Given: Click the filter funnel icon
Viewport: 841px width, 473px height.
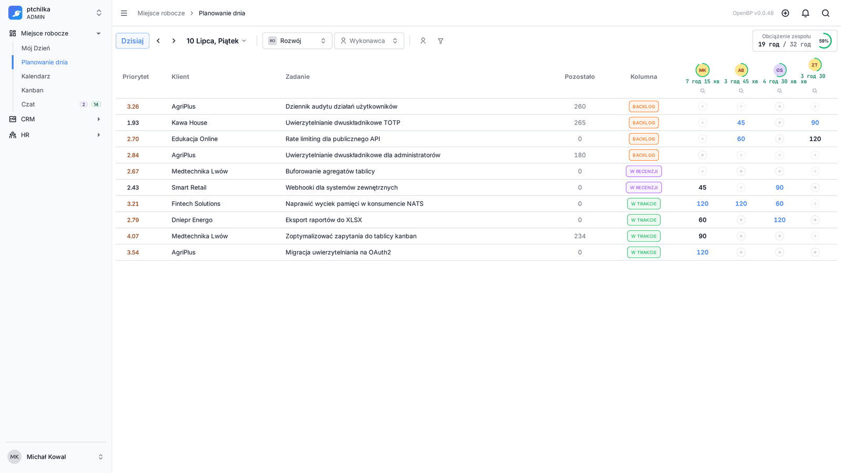Looking at the screenshot, I should pos(440,41).
